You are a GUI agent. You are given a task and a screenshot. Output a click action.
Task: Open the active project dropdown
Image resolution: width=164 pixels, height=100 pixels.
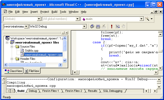[26, 26]
